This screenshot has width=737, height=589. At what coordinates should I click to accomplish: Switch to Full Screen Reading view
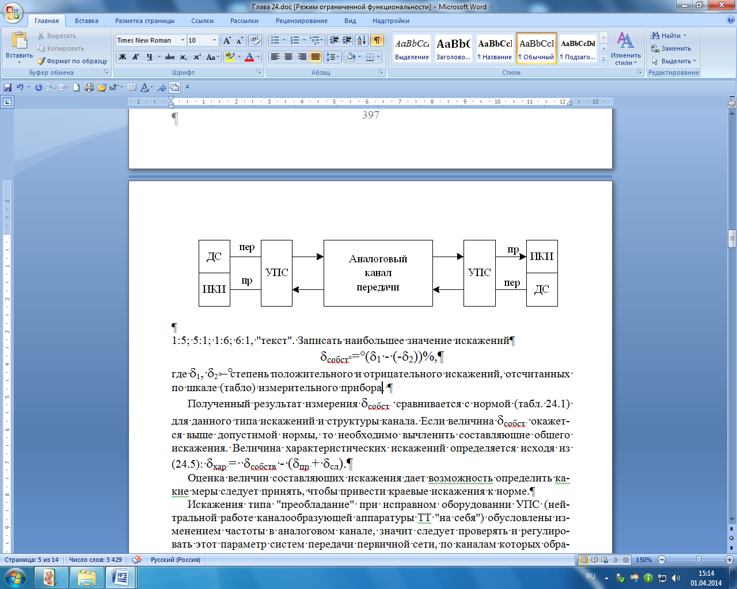tap(595, 560)
